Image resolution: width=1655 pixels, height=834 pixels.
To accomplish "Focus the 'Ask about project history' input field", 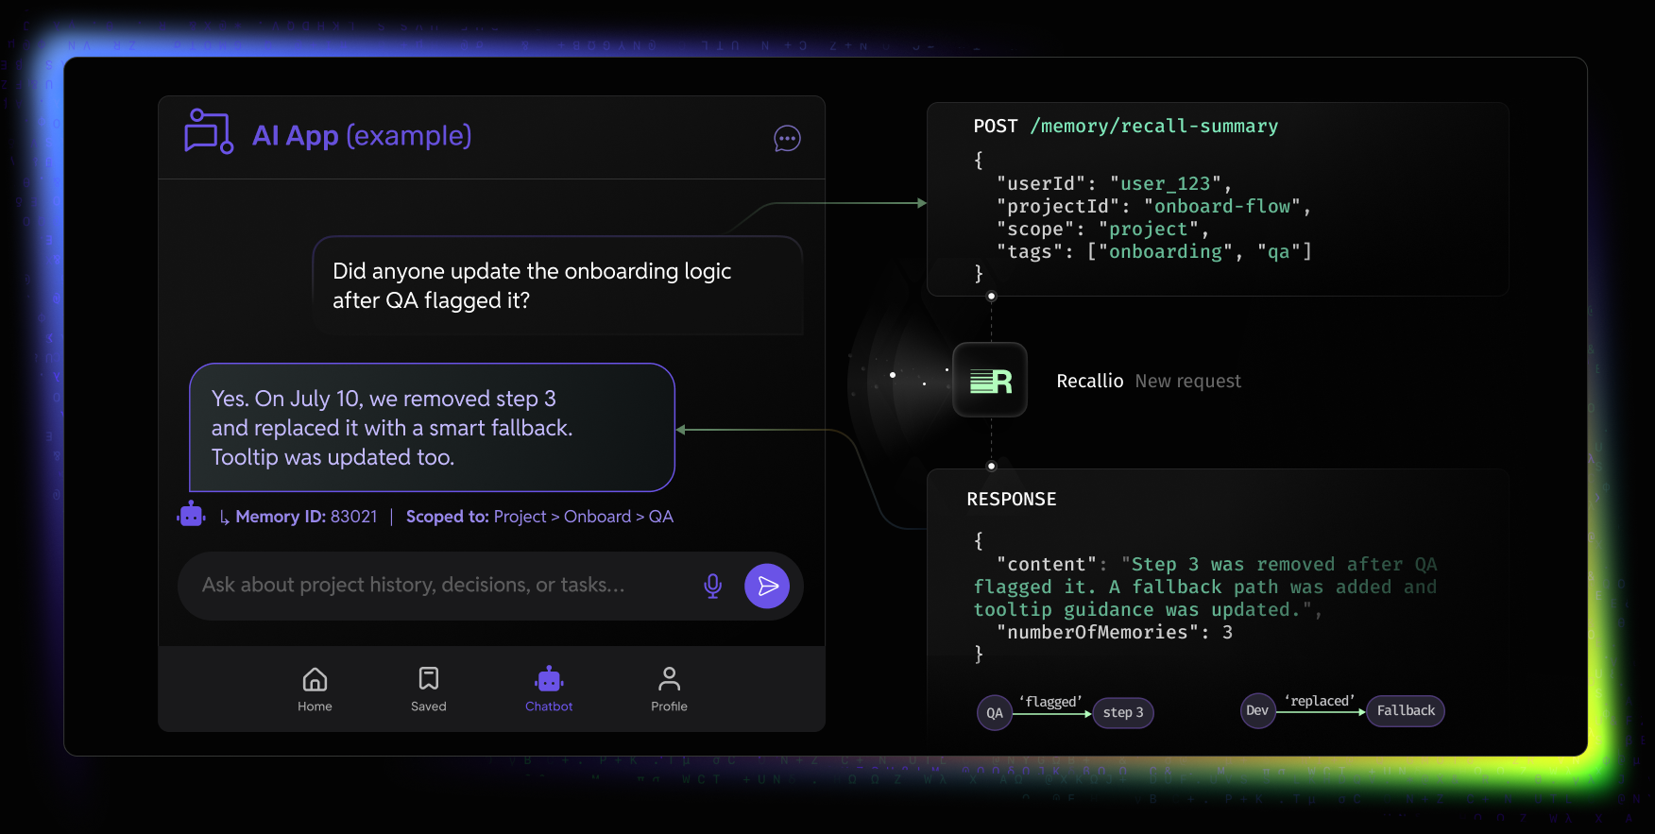I will coord(490,586).
